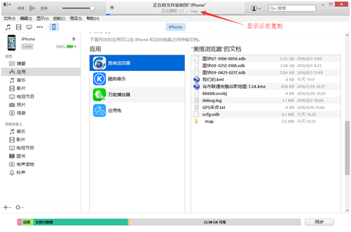Switch to the Music library icon

8,27
